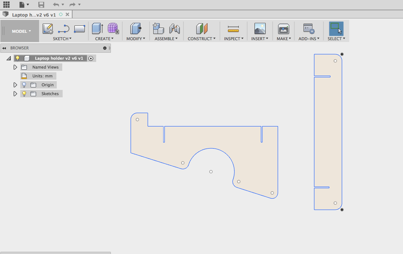Open the INSERT menu
The image size is (403, 254).
tap(260, 39)
